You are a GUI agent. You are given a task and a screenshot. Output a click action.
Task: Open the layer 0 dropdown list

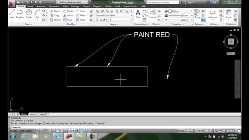[114, 20]
